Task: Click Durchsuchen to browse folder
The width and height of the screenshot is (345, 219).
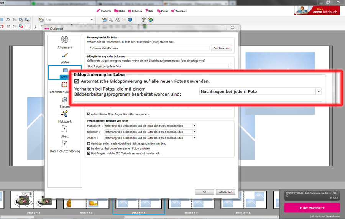Action: (x=221, y=48)
